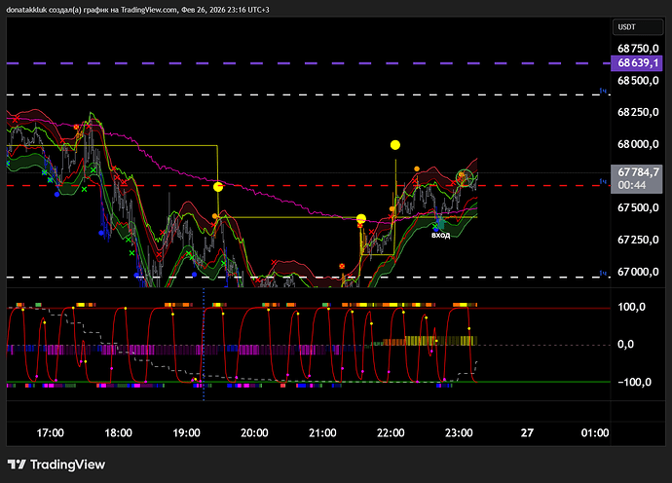Click the 19:00 label on time axis

click(x=186, y=432)
